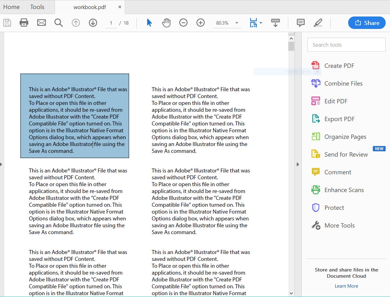Click the blue Share button

[x=367, y=23]
